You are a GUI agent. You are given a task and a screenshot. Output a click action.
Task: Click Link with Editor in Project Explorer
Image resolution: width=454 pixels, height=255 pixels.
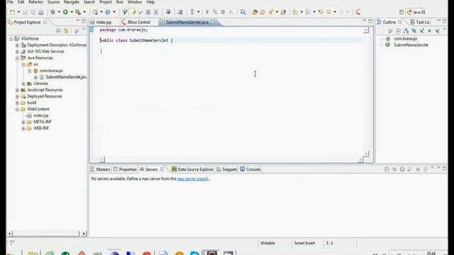(x=66, y=31)
